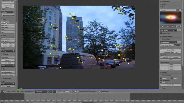
Task: Open the Refine dropdown
Action: click(8, 51)
